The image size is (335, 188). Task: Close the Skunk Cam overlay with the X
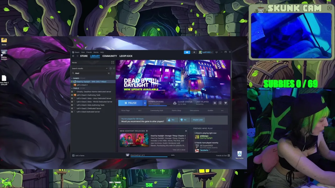pyautogui.click(x=330, y=8)
